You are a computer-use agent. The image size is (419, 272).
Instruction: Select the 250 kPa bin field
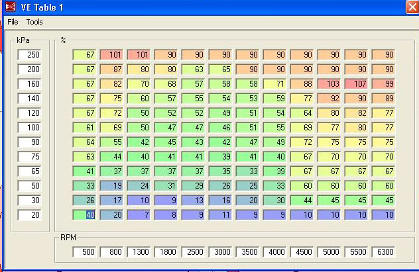tap(30, 55)
